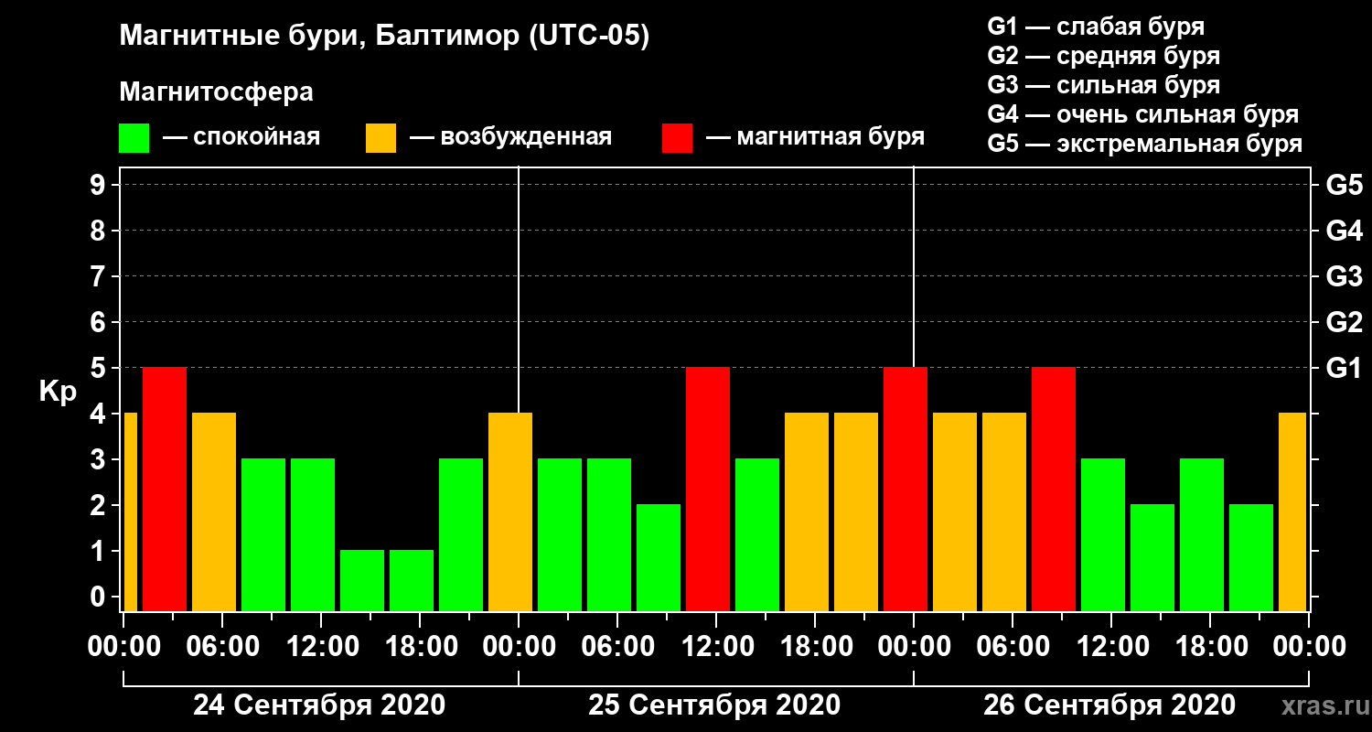This screenshot has width=1372, height=732.
Task: Click the red 'магнитная буря' legend swatch
Action: tap(678, 138)
